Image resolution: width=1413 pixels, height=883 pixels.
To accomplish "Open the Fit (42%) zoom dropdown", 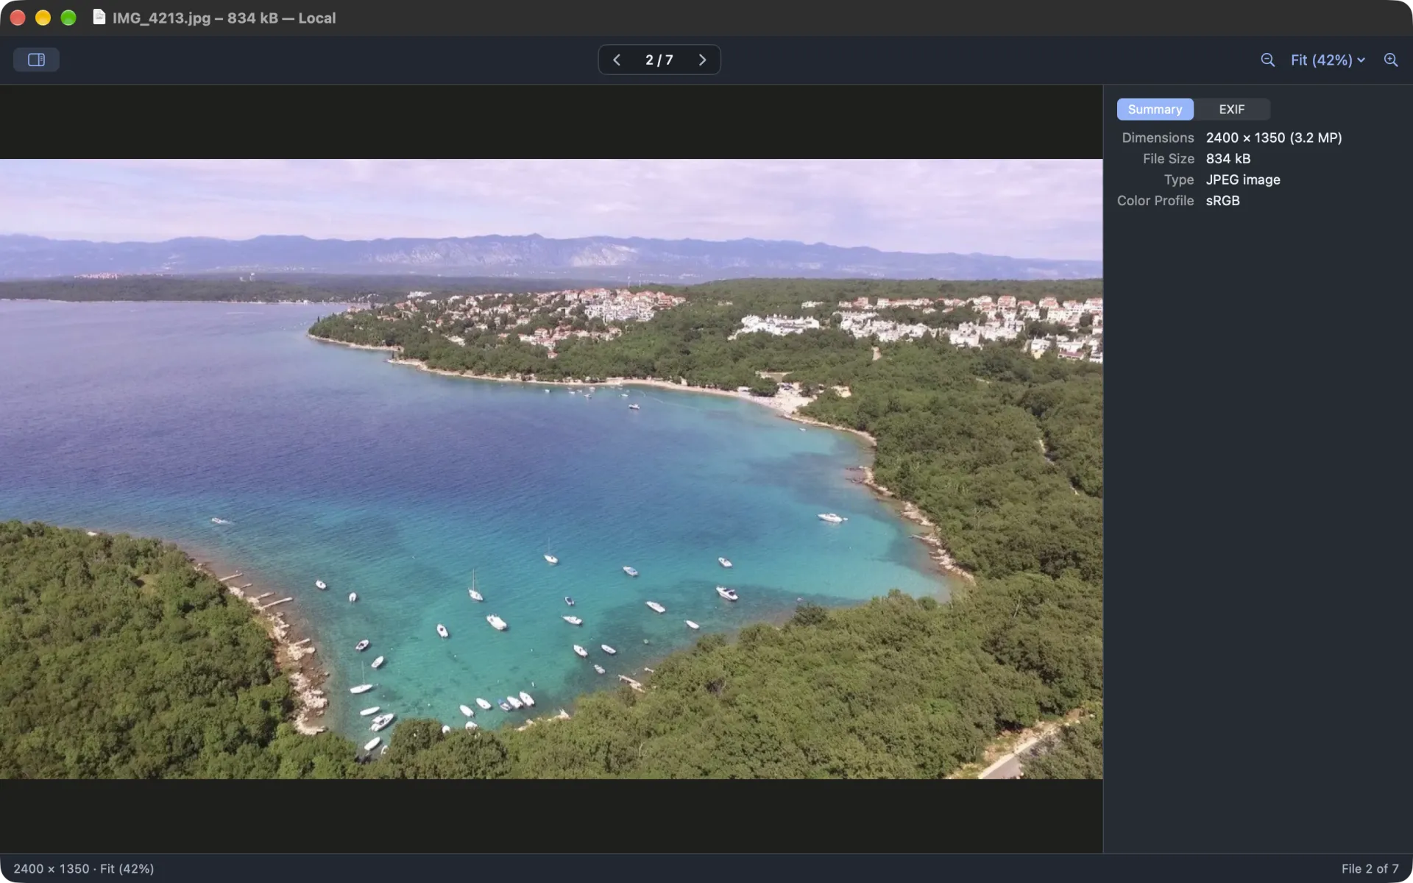I will point(1328,60).
